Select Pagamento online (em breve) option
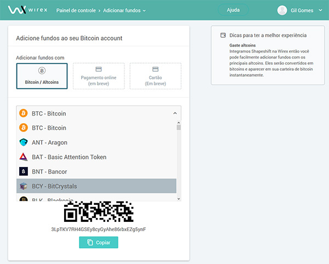329x264 pixels. point(99,76)
